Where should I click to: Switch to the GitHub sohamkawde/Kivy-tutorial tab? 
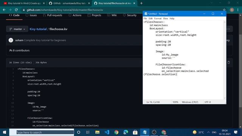69,3
